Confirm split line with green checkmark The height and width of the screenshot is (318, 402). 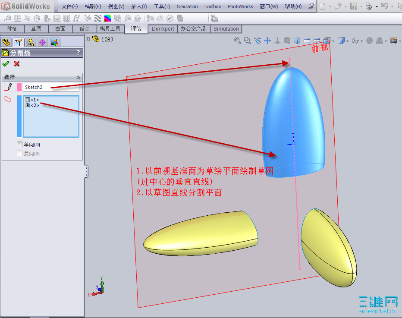(6, 63)
